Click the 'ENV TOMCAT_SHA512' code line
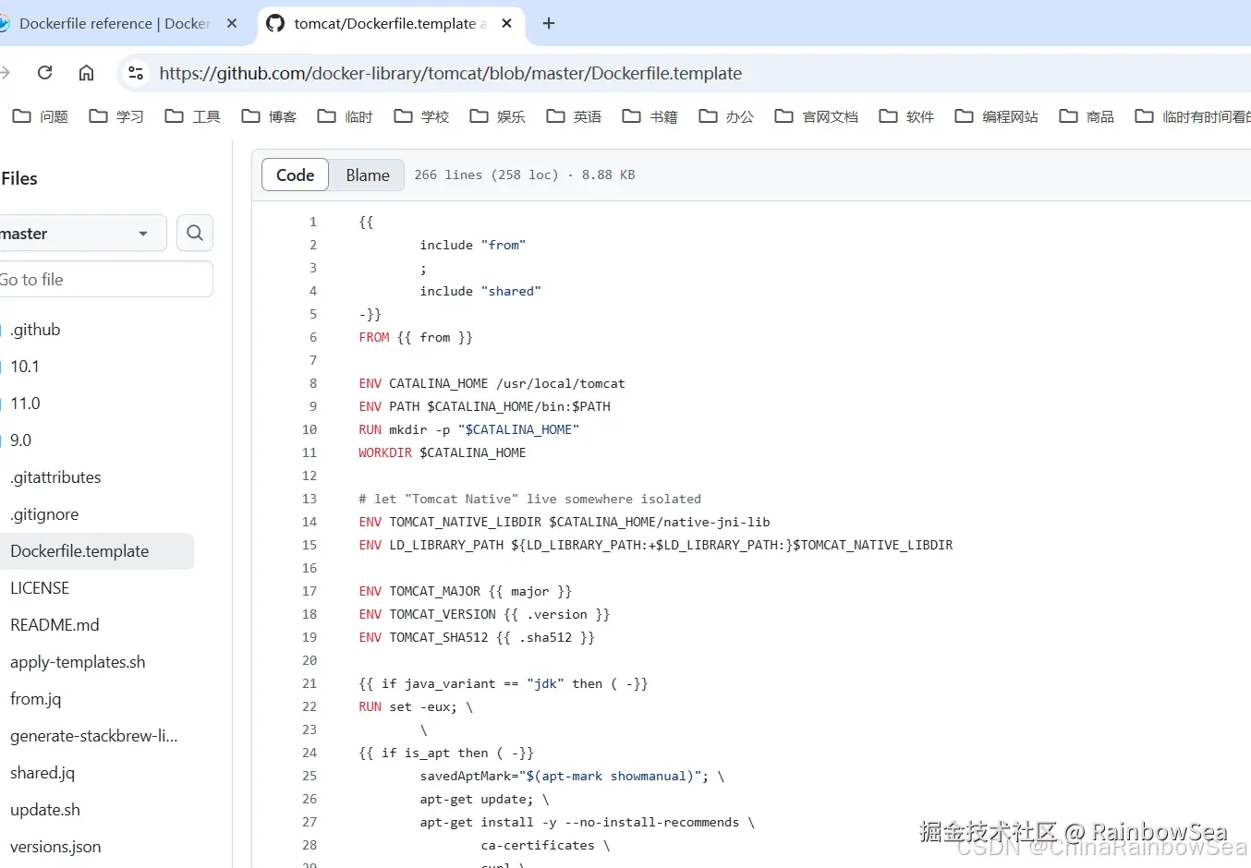The height and width of the screenshot is (868, 1251). tap(477, 637)
